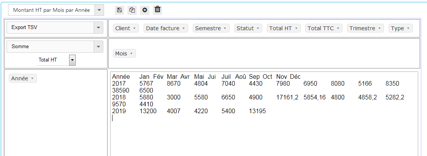427x156 pixels.
Task: Open the Année row field filter
Action: [x=32, y=78]
